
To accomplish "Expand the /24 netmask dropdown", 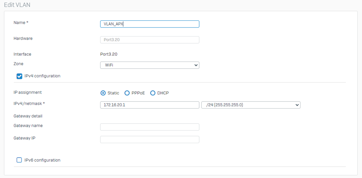I will click(x=251, y=105).
